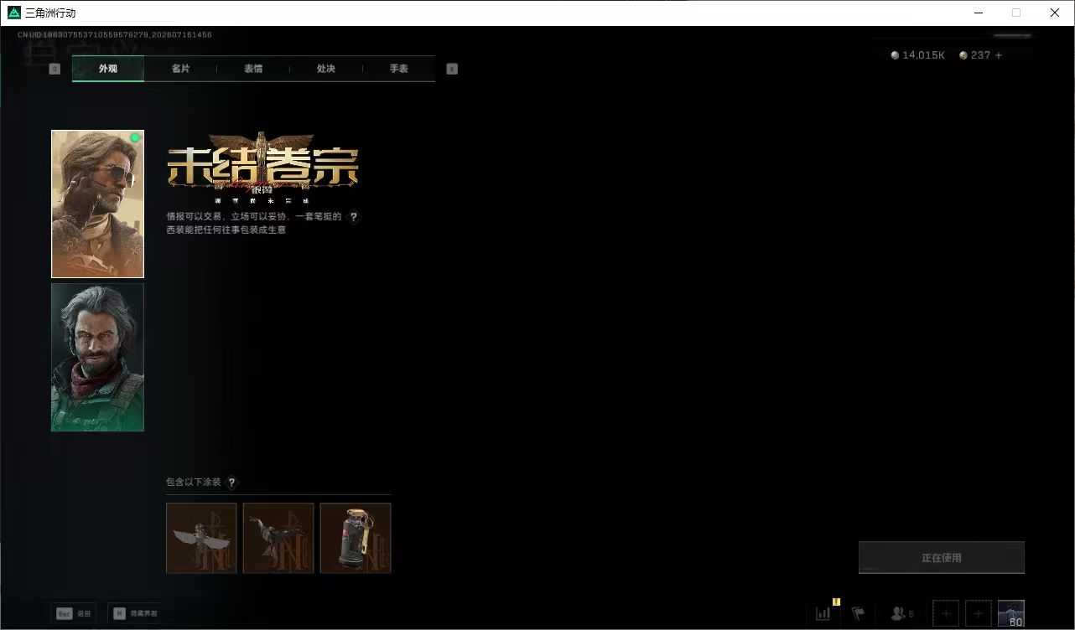Click the previous-tab key icon left of 外观
The height and width of the screenshot is (630, 1075).
click(55, 69)
